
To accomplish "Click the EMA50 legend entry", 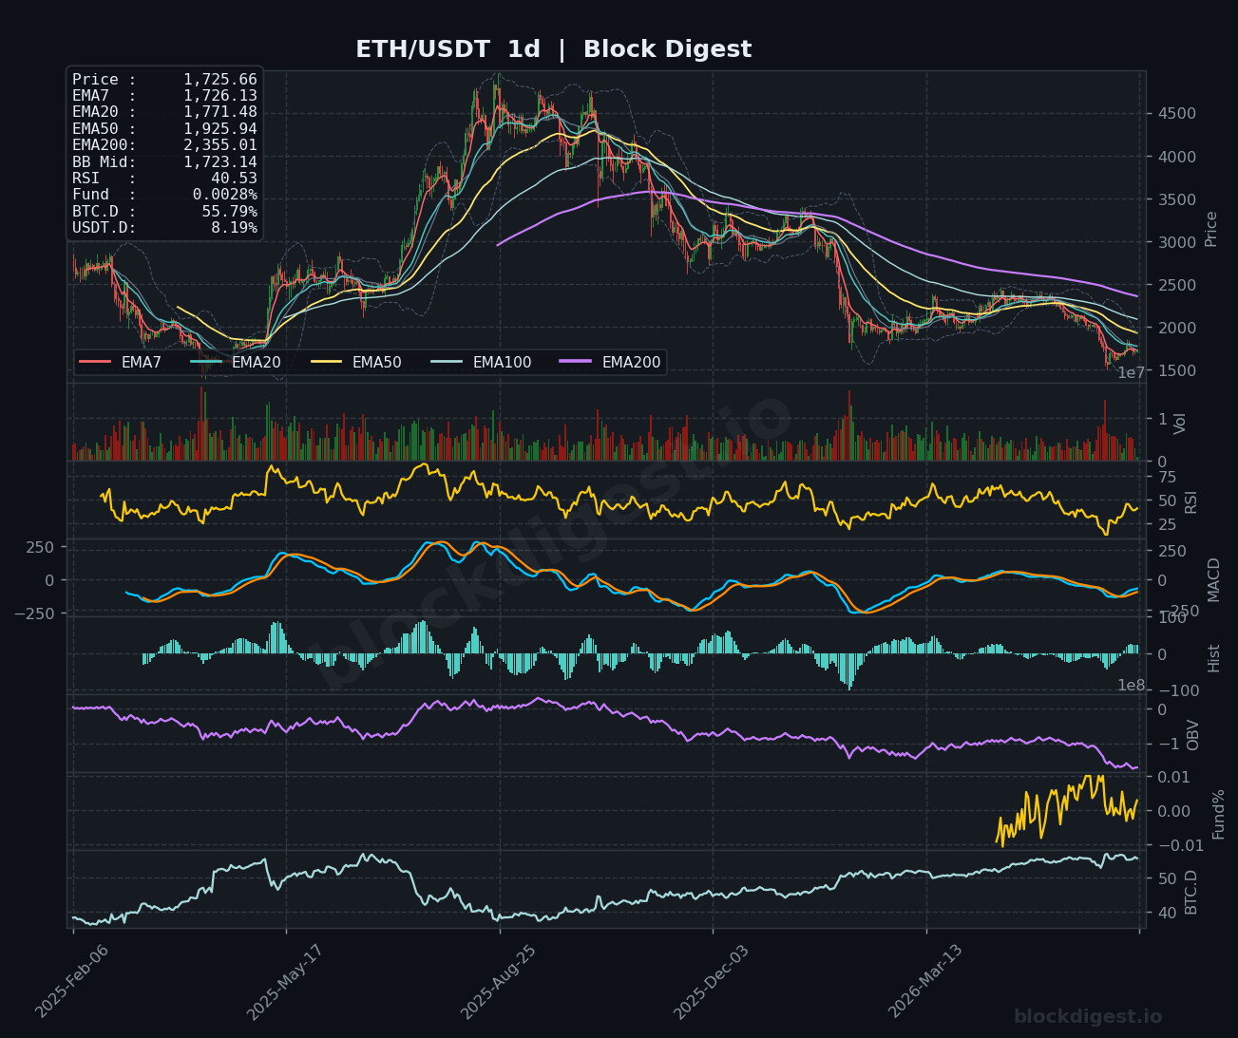I will tap(355, 362).
